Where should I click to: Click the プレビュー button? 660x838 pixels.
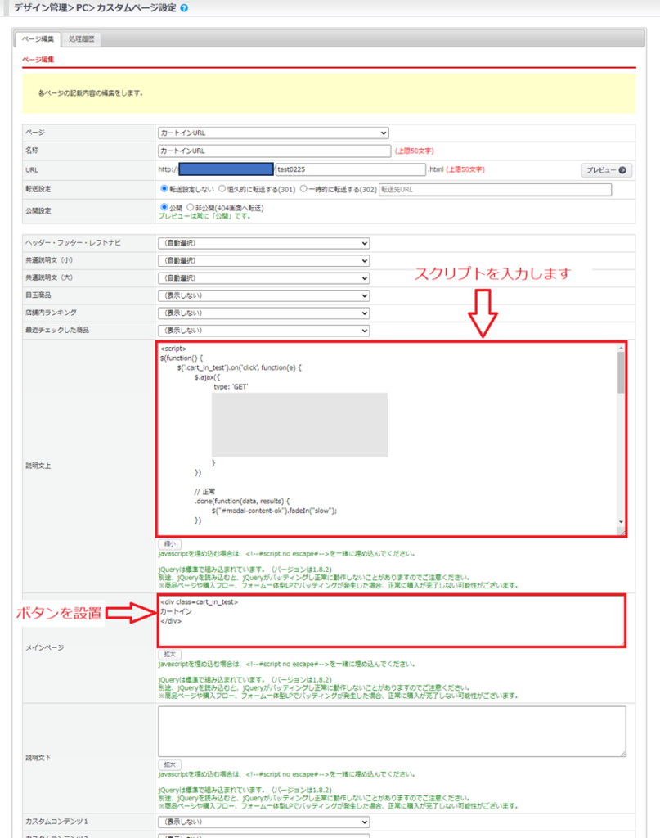pyautogui.click(x=606, y=170)
